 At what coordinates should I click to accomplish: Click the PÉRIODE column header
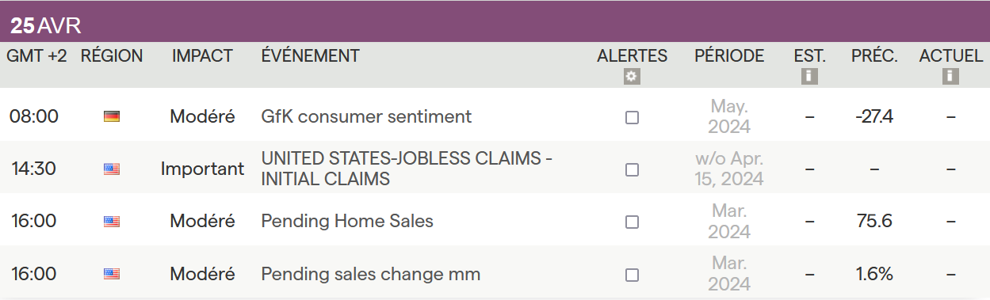pyautogui.click(x=729, y=56)
